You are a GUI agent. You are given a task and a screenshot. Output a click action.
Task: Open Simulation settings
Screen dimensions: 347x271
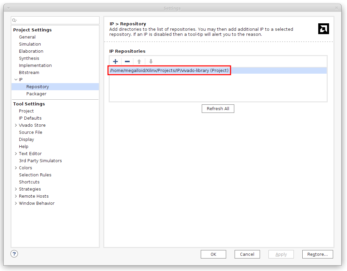point(30,44)
